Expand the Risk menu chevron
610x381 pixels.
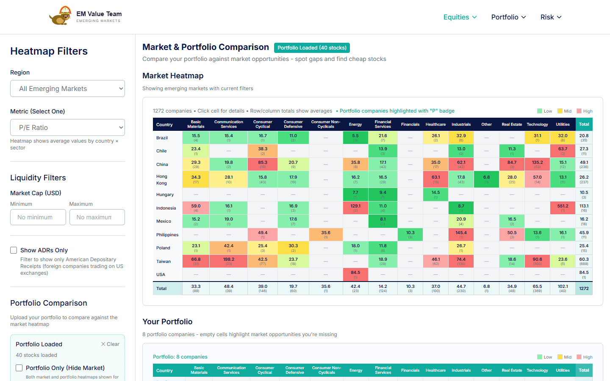(560, 17)
